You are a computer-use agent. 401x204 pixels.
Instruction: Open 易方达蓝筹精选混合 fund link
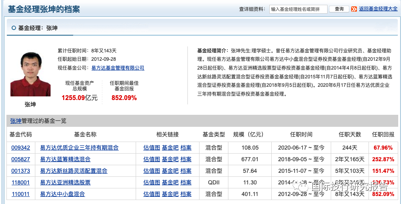65,159
